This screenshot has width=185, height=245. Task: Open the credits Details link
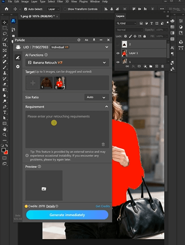click(50, 206)
